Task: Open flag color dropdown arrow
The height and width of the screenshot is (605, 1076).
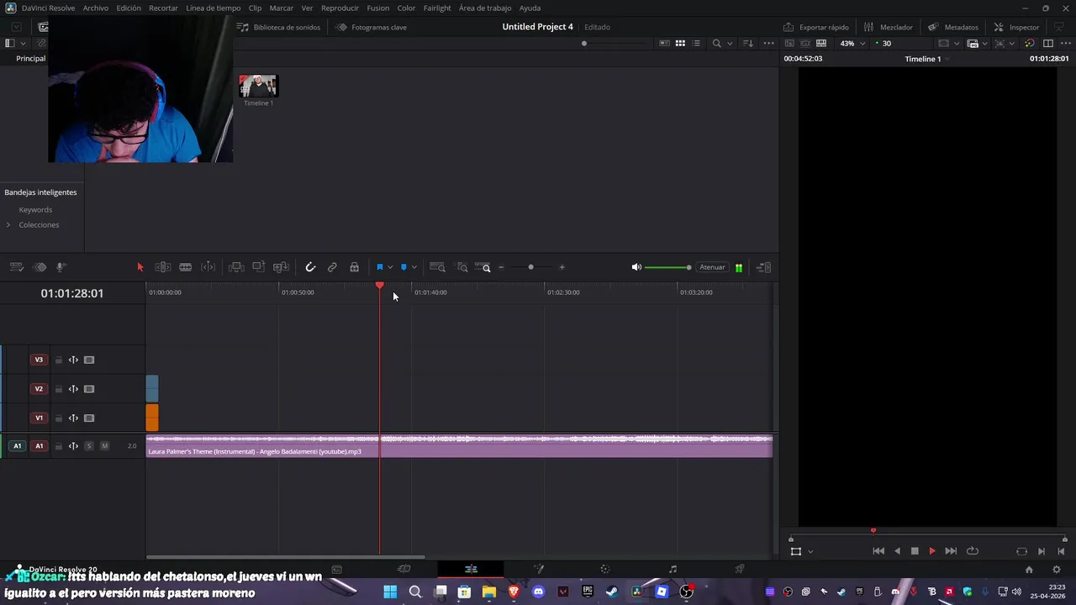Action: click(390, 267)
